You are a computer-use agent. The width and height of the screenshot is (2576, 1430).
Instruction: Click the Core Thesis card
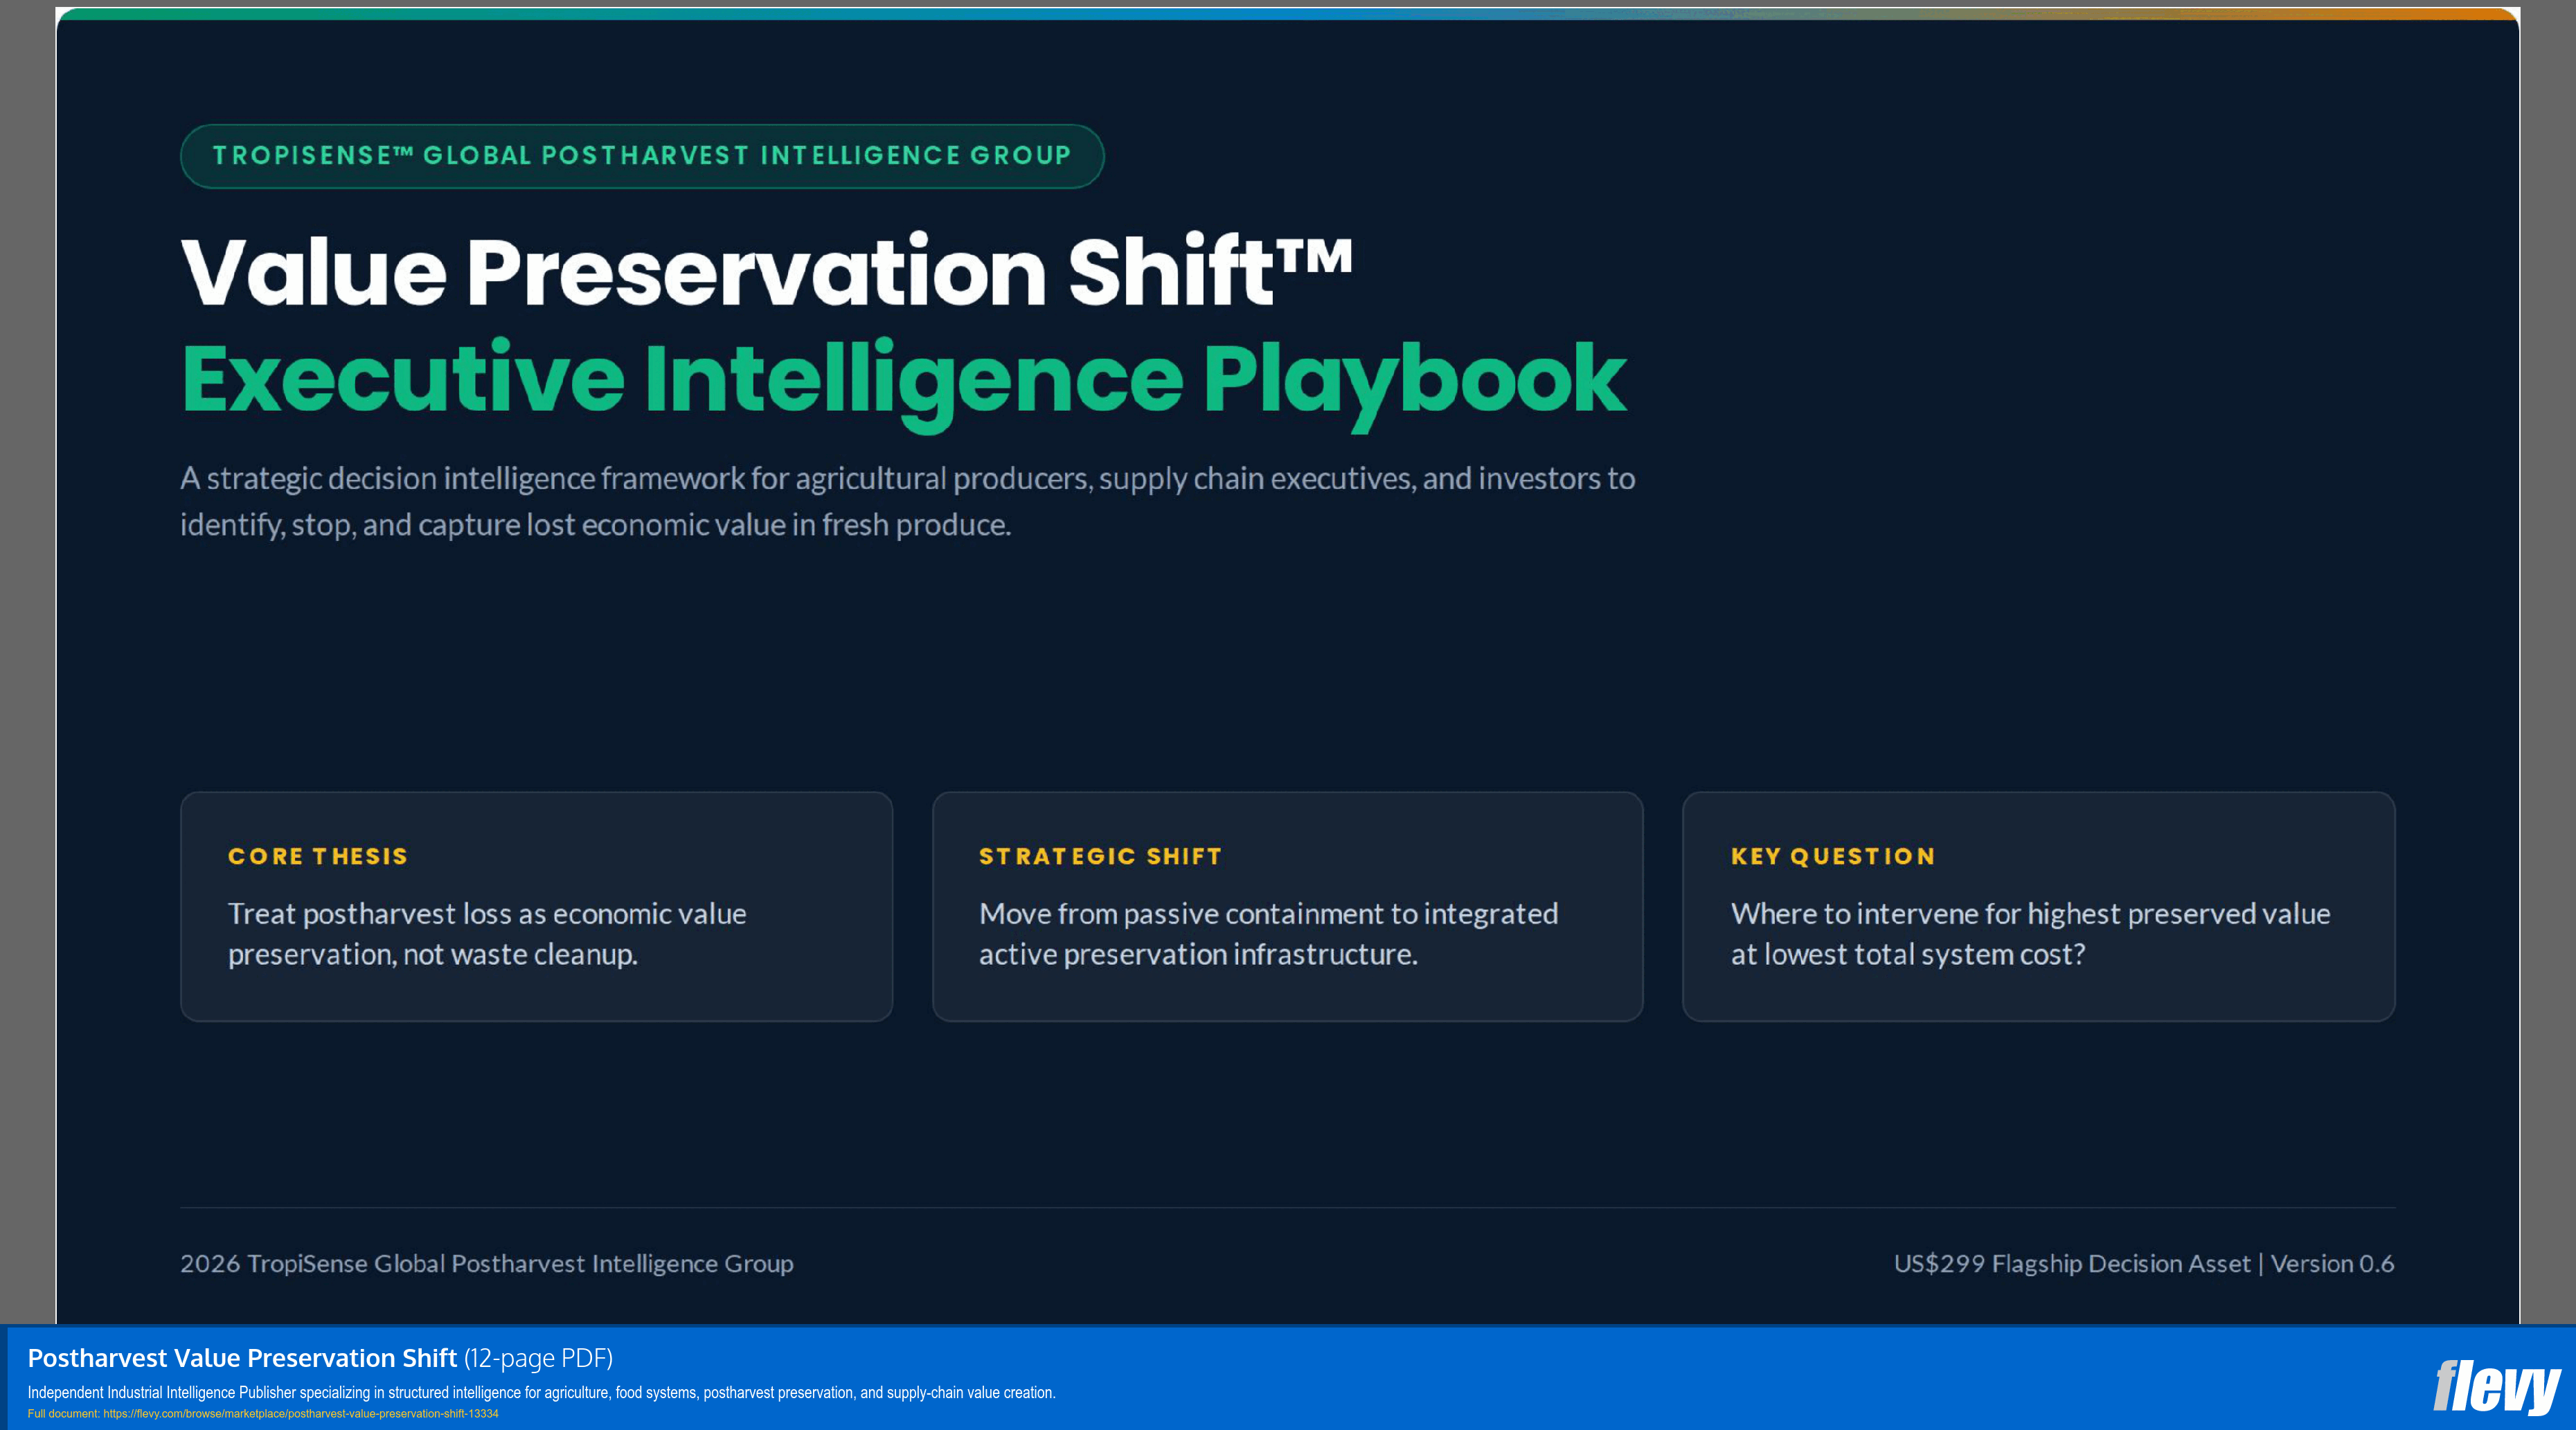click(x=536, y=907)
